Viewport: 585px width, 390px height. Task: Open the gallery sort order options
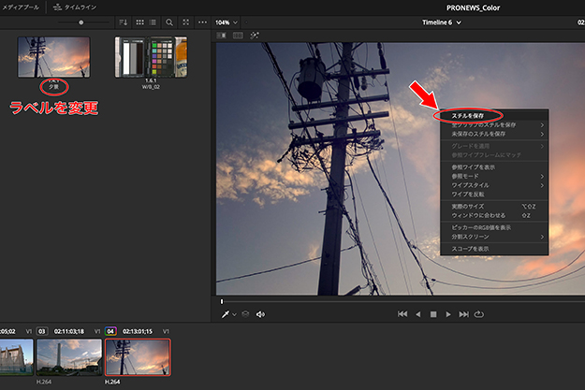tap(123, 22)
